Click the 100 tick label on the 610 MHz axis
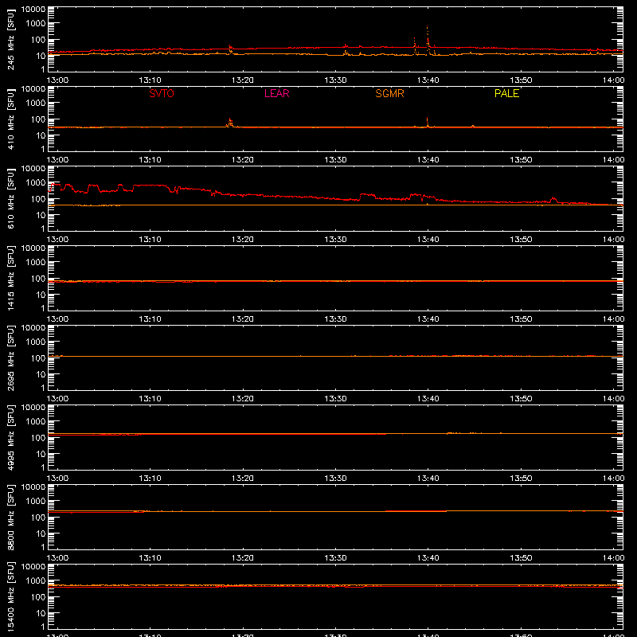This screenshot has width=637, height=637. (x=38, y=199)
